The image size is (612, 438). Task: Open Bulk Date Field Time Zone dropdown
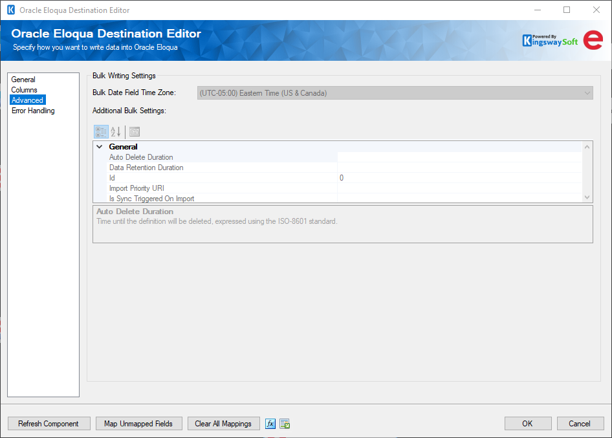(395, 93)
